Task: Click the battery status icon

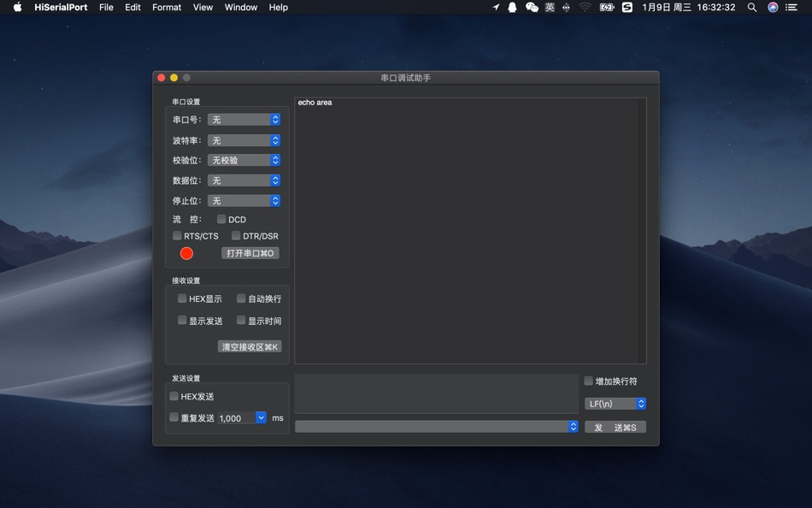Action: coord(606,7)
